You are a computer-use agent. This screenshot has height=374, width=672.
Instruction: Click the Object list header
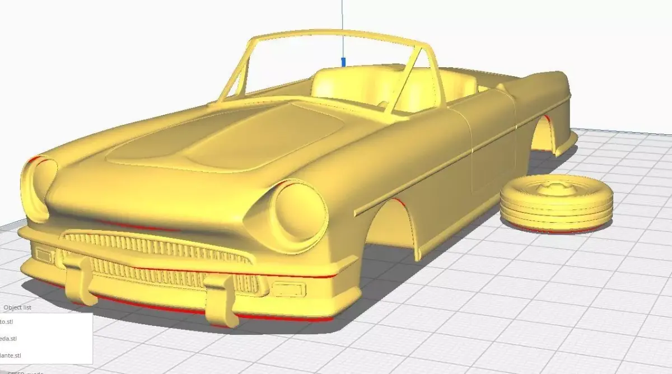[x=17, y=307]
